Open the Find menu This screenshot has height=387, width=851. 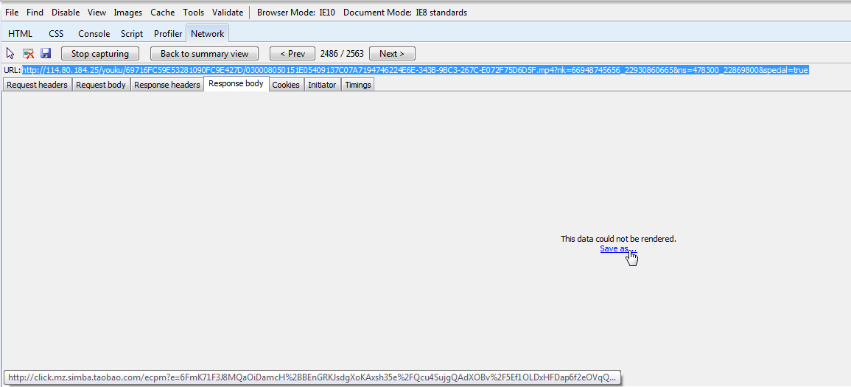[x=35, y=12]
